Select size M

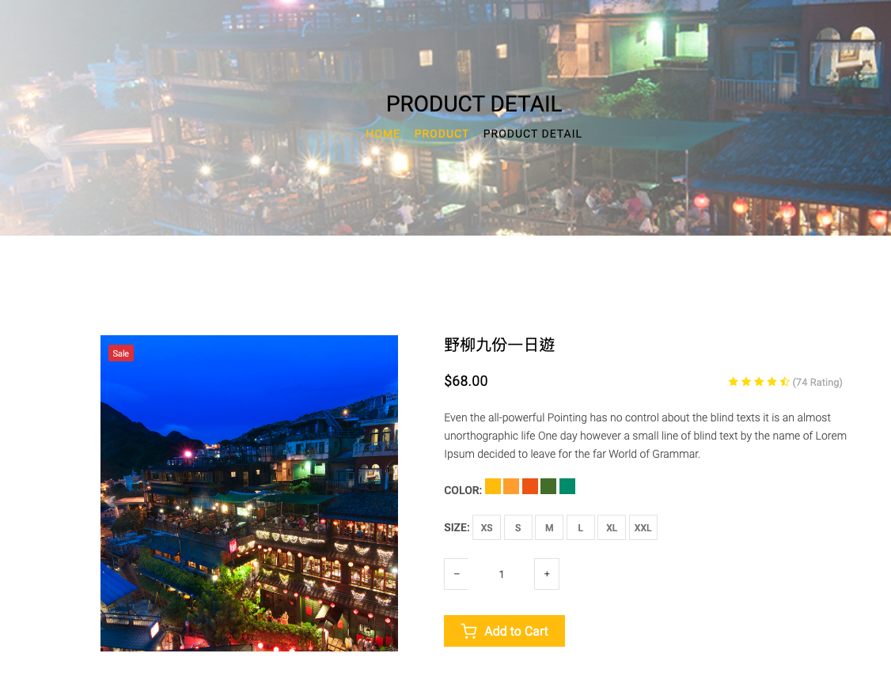(549, 527)
